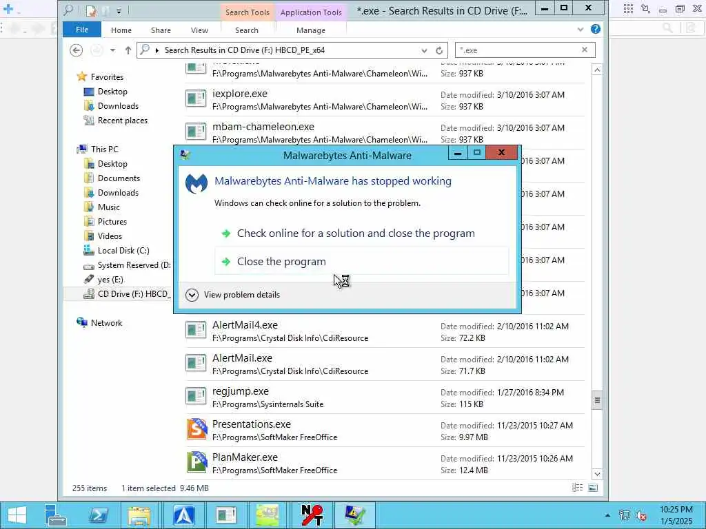The width and height of the screenshot is (706, 529).
Task: Click the vertical scrollbar thumb
Action: pos(597,400)
